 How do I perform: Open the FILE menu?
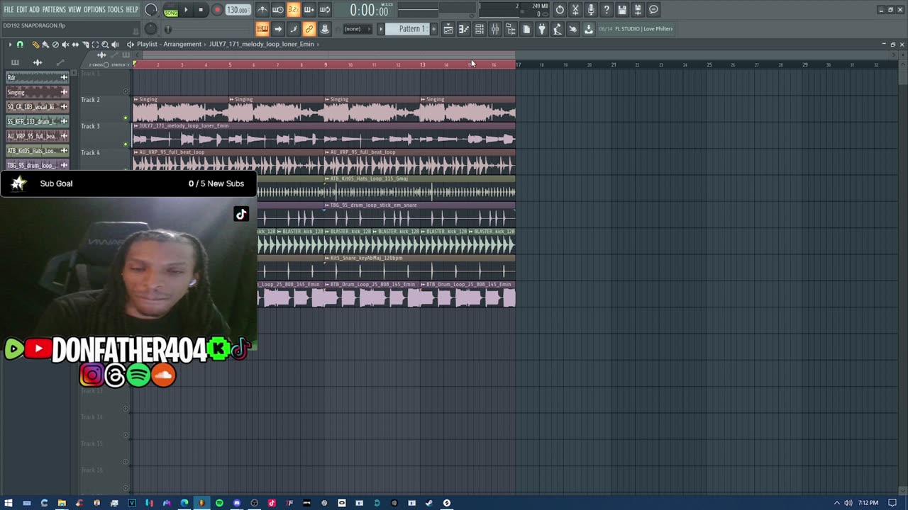pos(9,10)
